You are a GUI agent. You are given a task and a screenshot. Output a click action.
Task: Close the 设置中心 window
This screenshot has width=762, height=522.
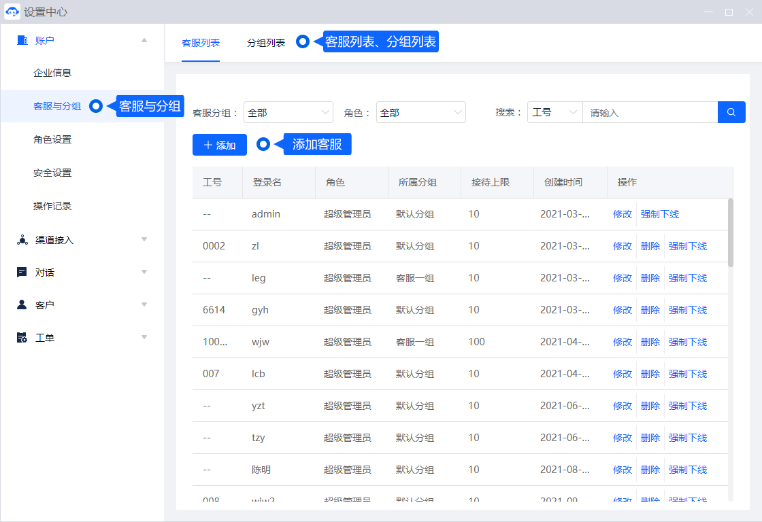click(749, 12)
